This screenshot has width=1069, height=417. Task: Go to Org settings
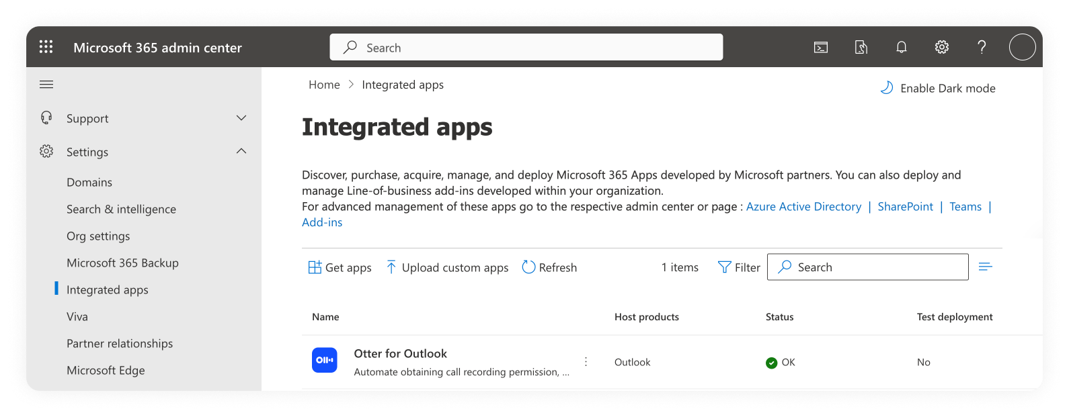coord(98,236)
